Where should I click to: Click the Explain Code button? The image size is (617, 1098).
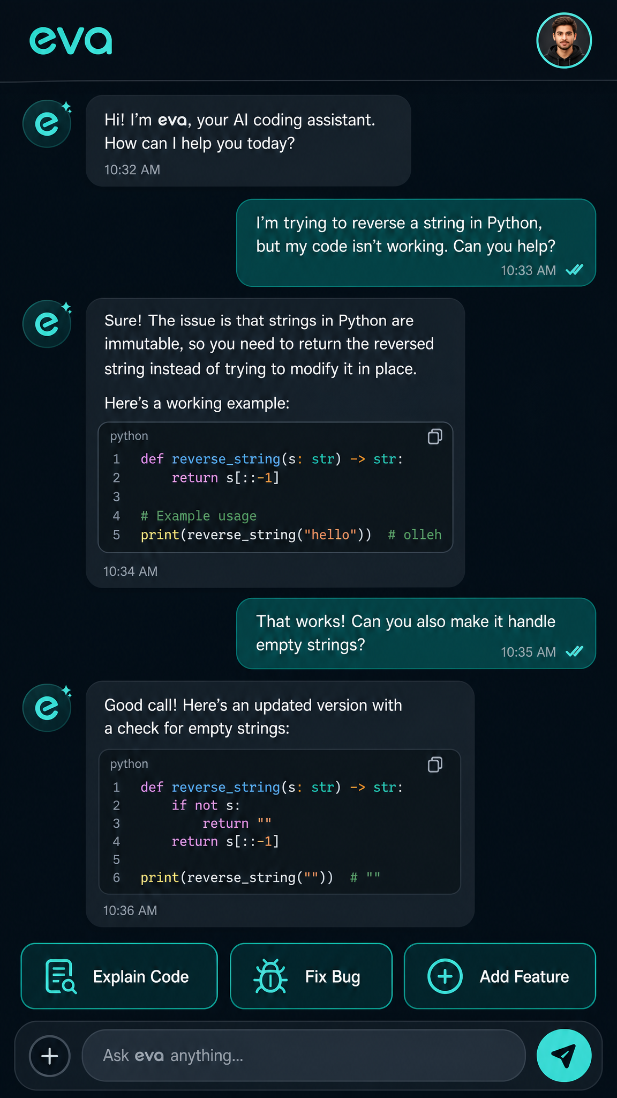(x=119, y=976)
